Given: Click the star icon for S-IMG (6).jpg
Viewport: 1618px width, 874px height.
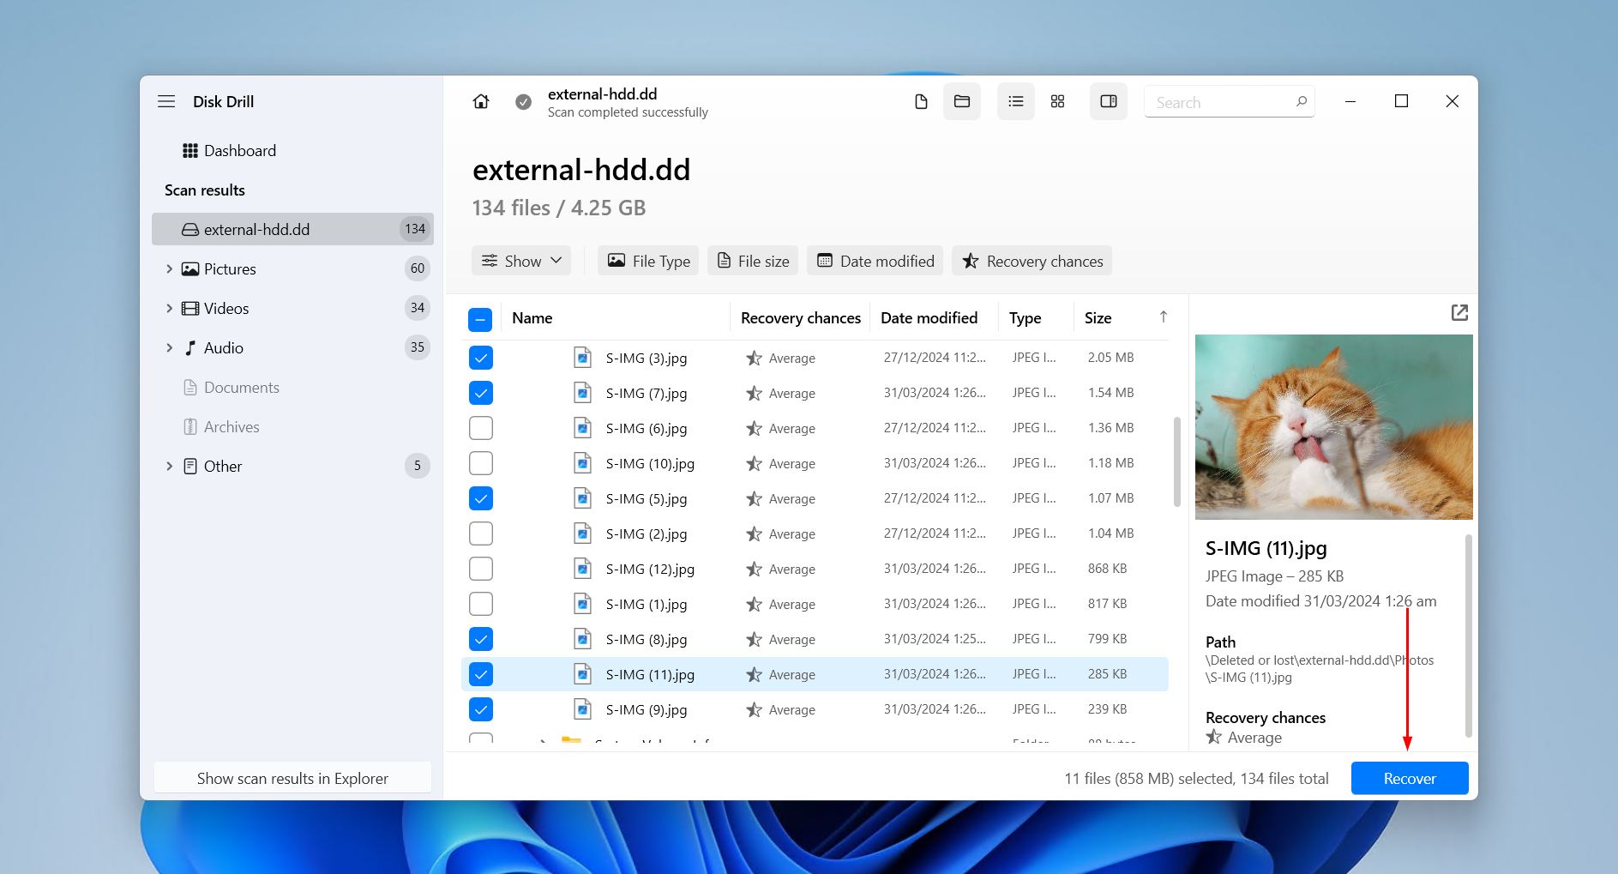Looking at the screenshot, I should point(754,428).
